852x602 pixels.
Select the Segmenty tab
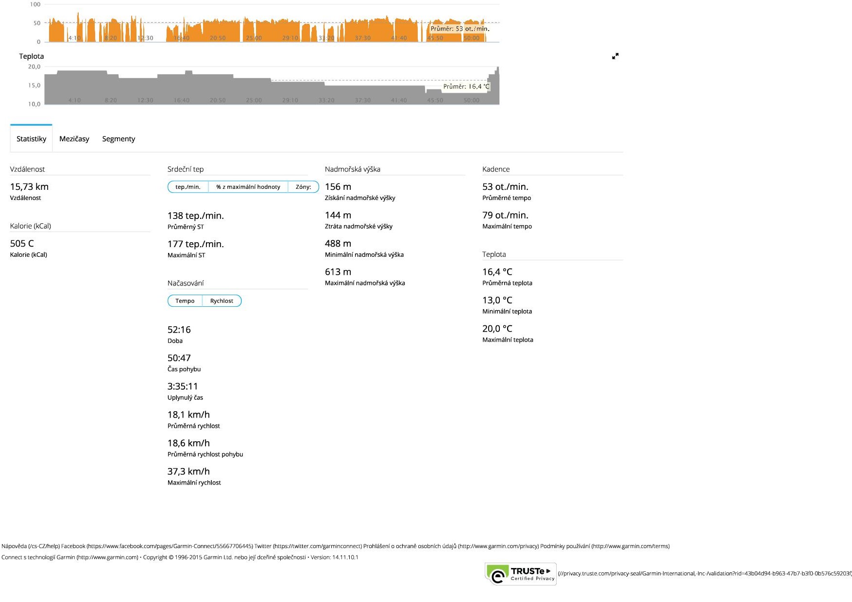[119, 139]
